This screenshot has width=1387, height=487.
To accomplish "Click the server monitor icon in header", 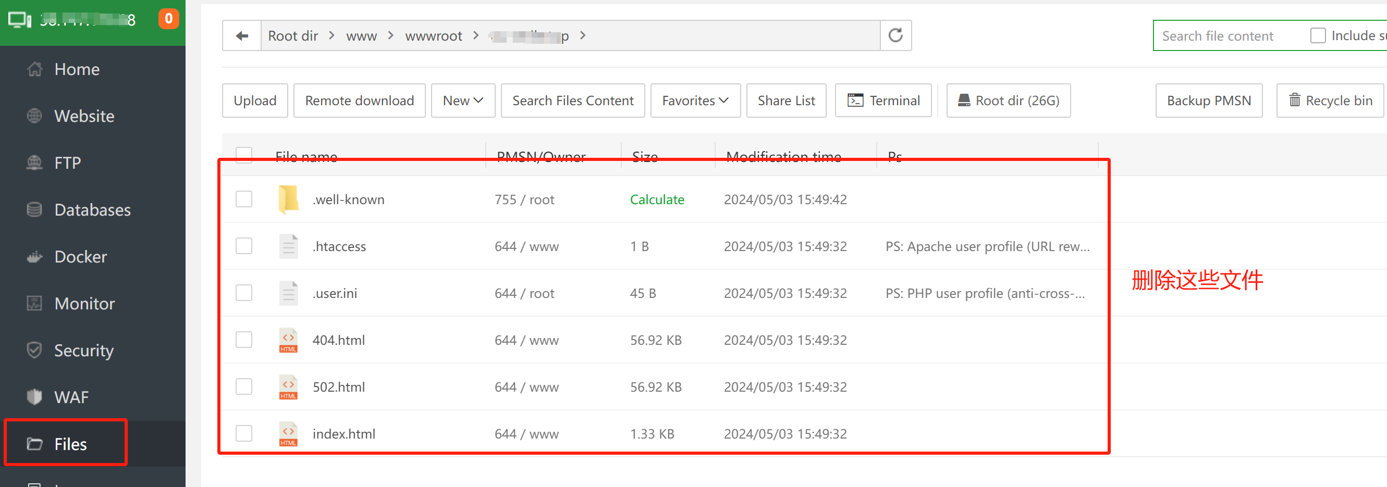I will click(20, 20).
